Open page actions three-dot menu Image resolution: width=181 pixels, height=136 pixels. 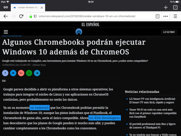[x=166, y=16]
